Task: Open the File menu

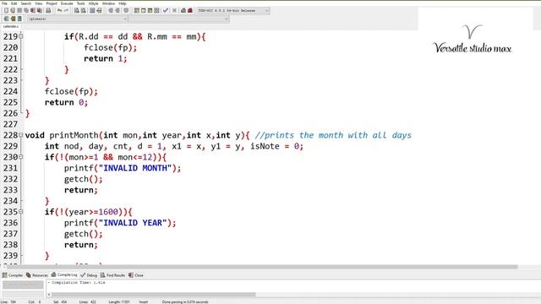Action: point(4,3)
